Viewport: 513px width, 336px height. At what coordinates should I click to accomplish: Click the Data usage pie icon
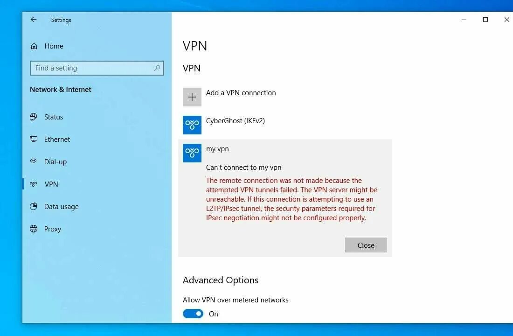point(34,206)
